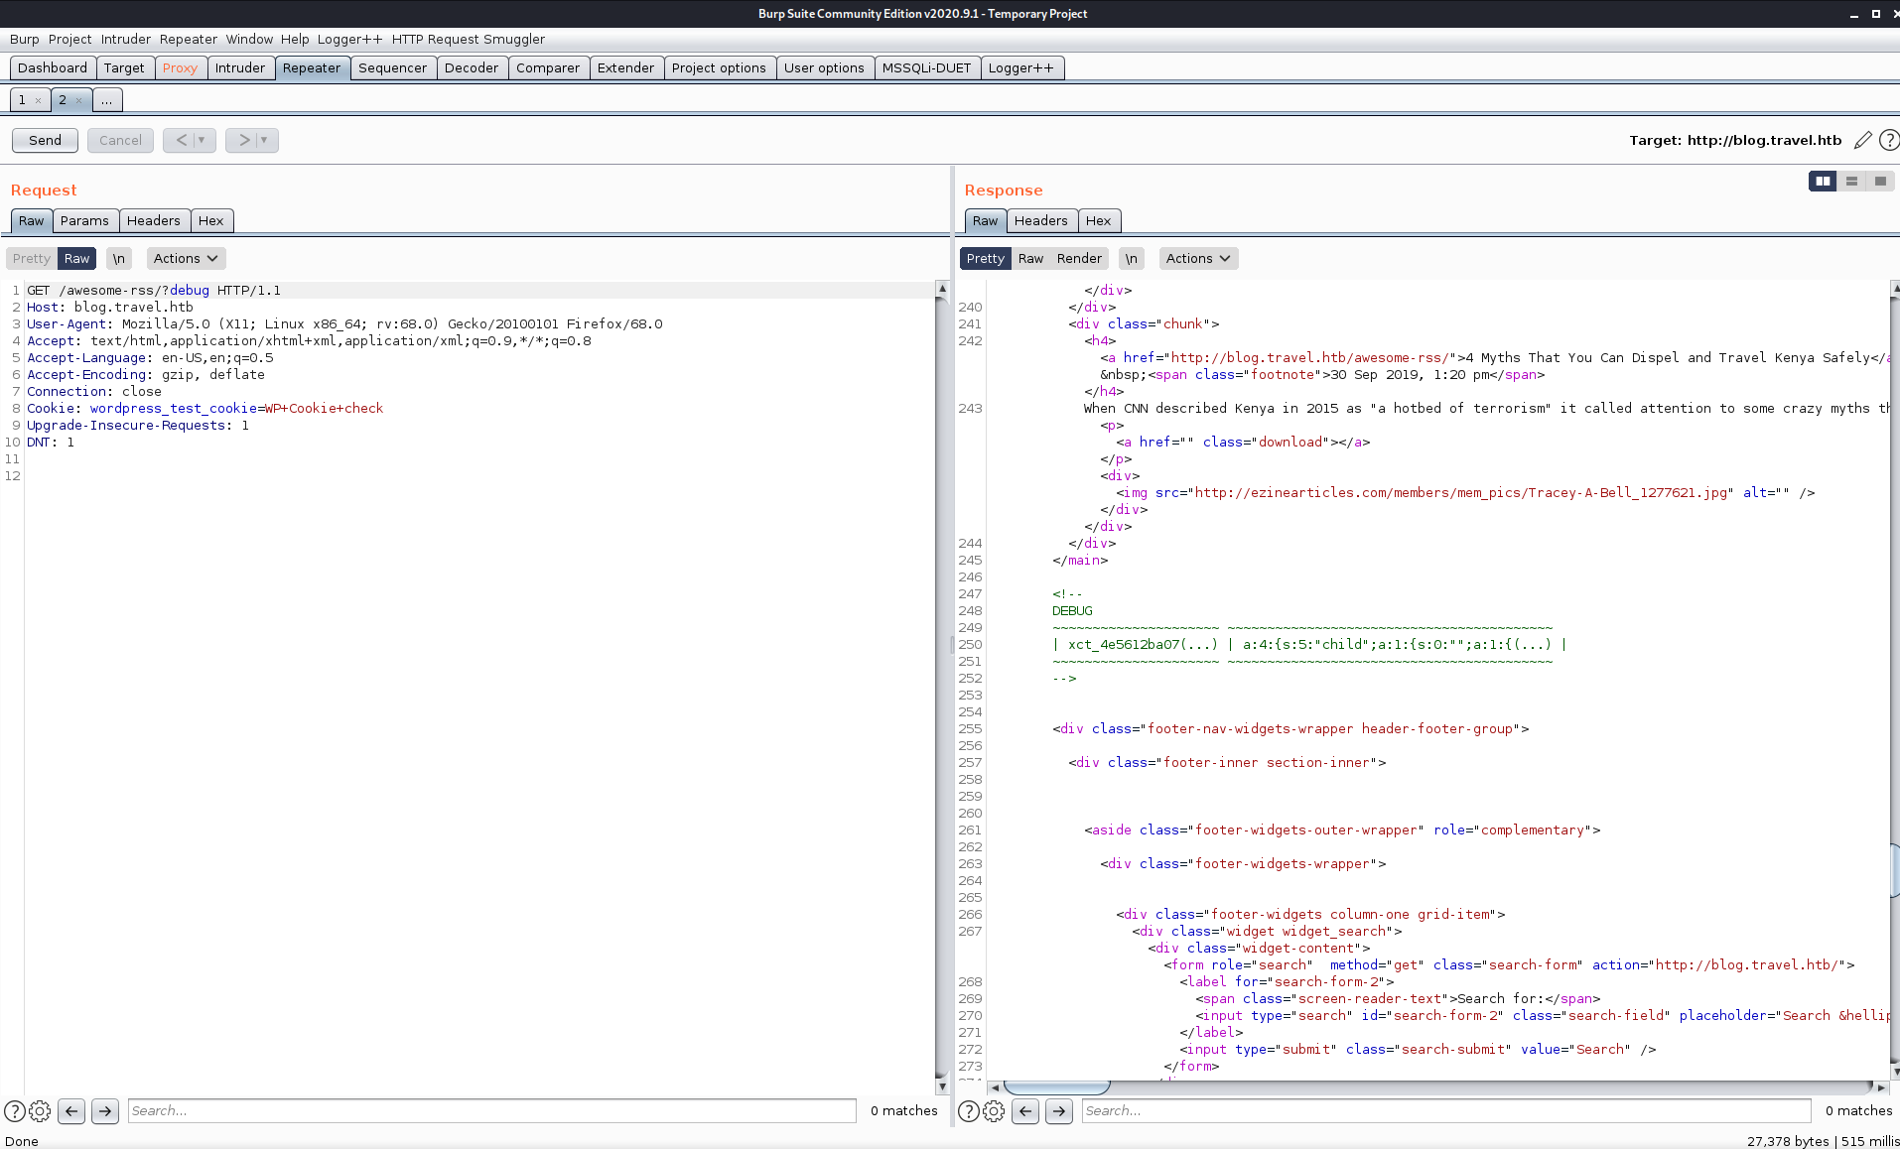Switch to top-bottom stacked layout view
Screen dimensions: 1900x1149
1851,181
